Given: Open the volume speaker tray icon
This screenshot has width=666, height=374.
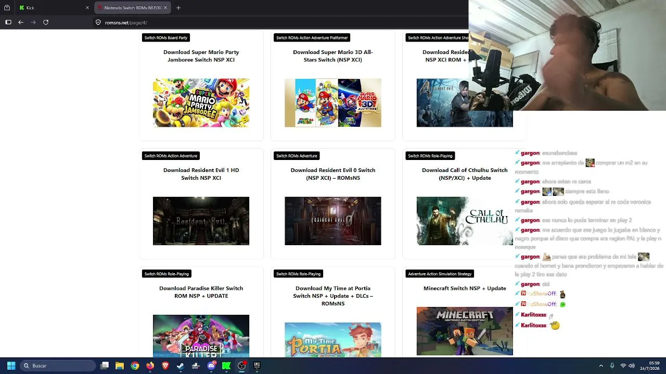Looking at the screenshot, I should coord(632,366).
